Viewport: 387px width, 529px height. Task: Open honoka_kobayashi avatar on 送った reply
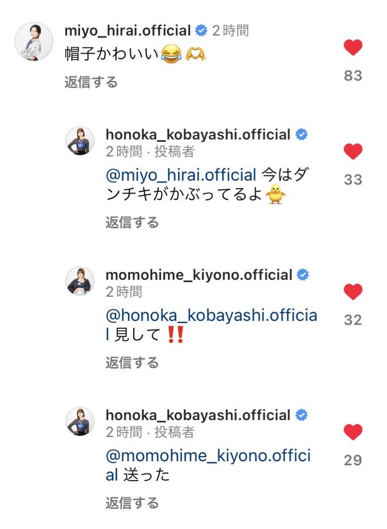coord(80,422)
